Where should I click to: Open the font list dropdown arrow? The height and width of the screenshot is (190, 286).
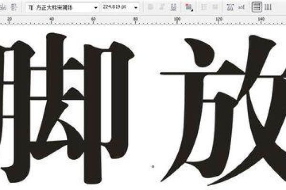(x=96, y=8)
